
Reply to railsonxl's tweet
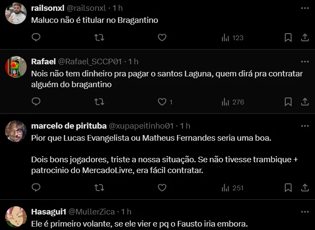point(36,38)
